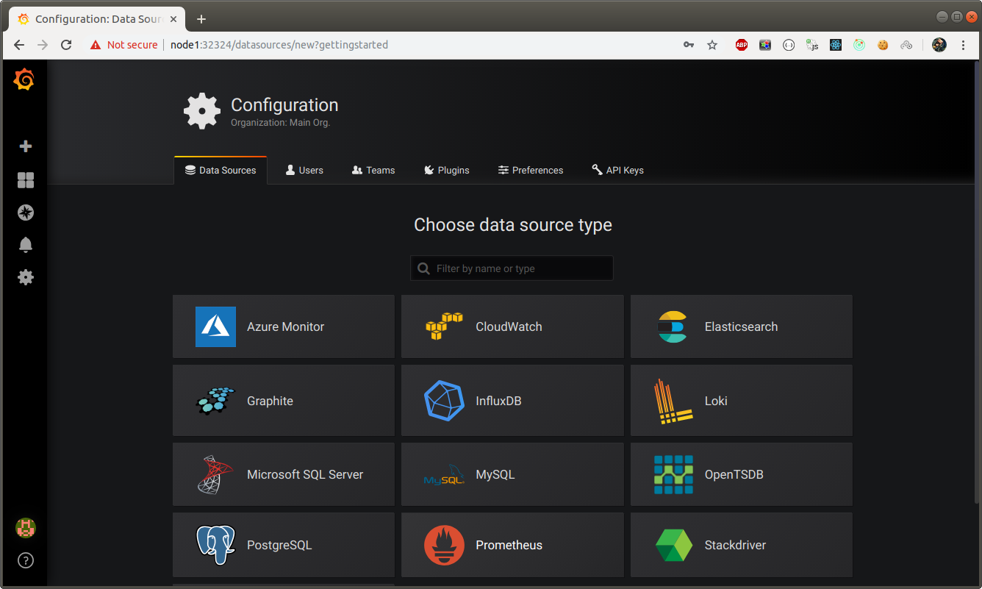Switch to the Data Sources tab

[x=221, y=170]
